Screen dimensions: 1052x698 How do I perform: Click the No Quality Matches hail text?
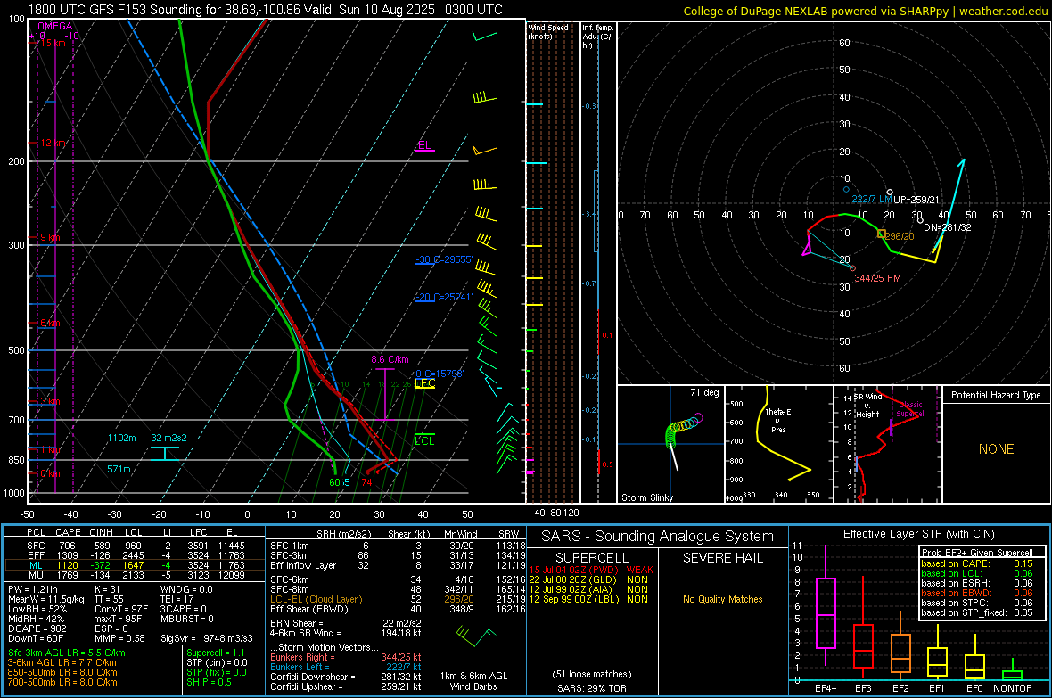(x=722, y=599)
